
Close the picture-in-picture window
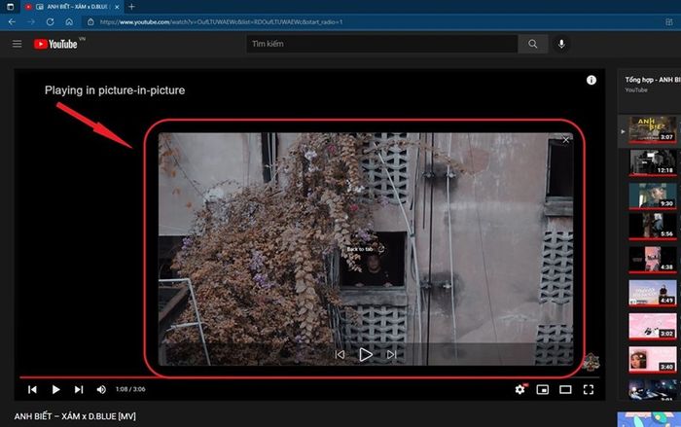pyautogui.click(x=565, y=140)
